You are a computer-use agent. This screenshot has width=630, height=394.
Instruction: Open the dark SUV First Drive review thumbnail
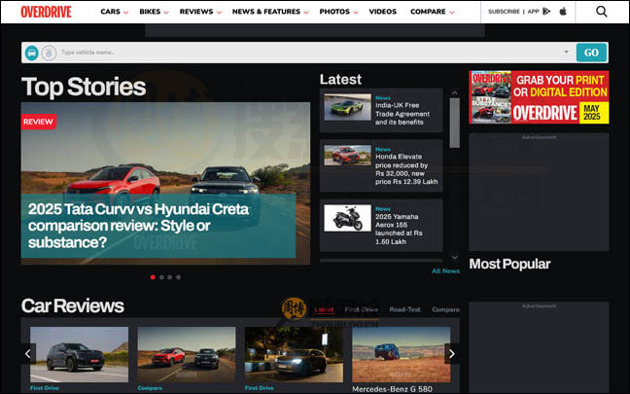pos(79,354)
